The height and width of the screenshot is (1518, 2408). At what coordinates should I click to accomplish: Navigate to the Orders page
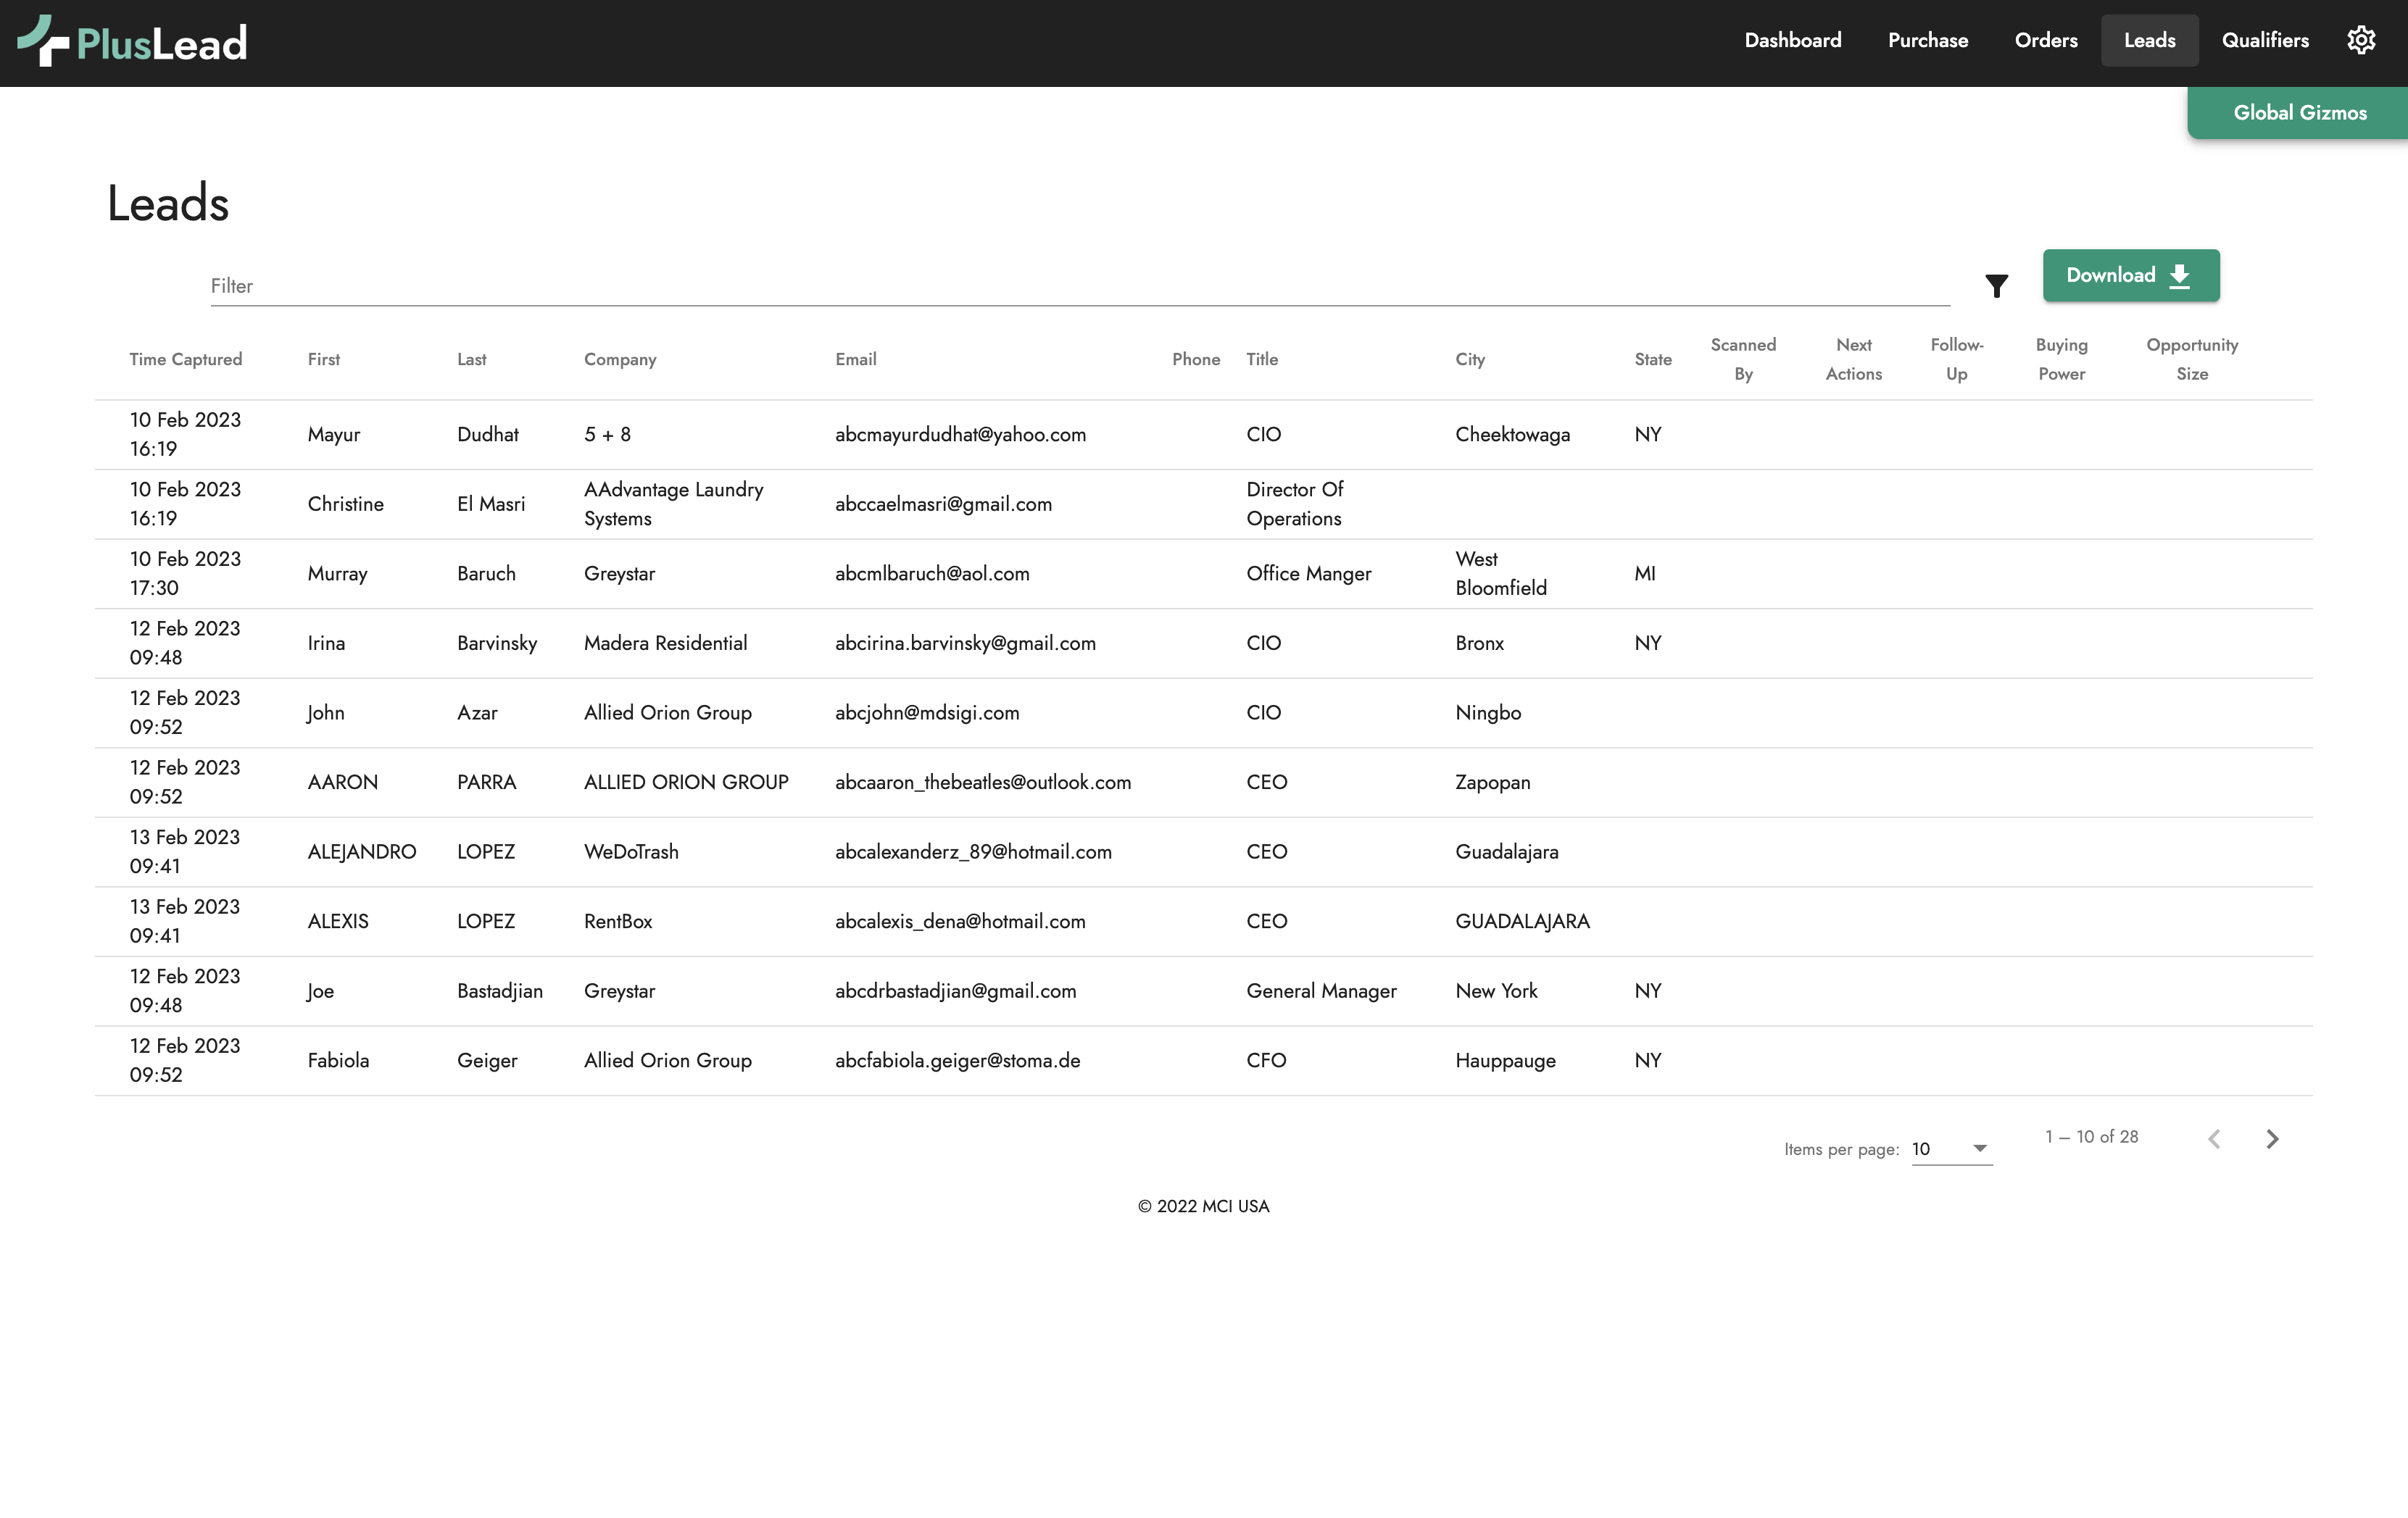coord(2045,41)
